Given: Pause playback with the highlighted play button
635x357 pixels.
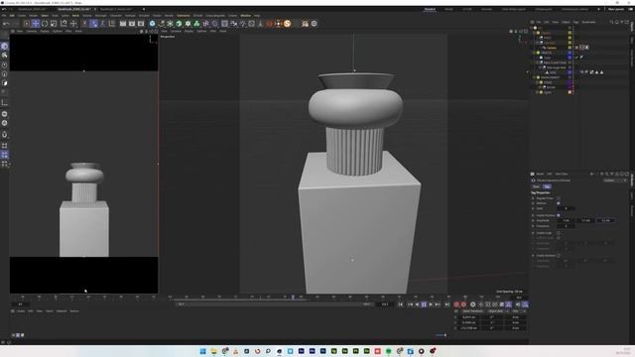Looking at the screenshot, I should [424, 304].
